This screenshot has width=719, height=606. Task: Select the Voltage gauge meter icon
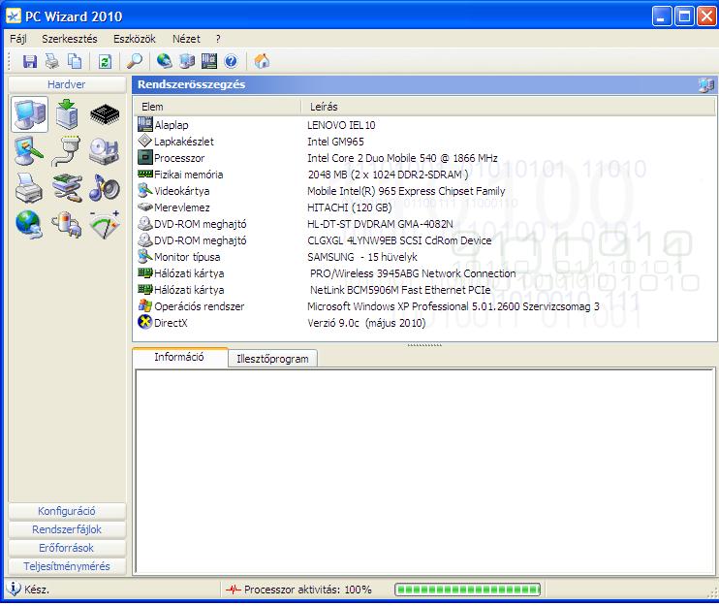(x=105, y=225)
